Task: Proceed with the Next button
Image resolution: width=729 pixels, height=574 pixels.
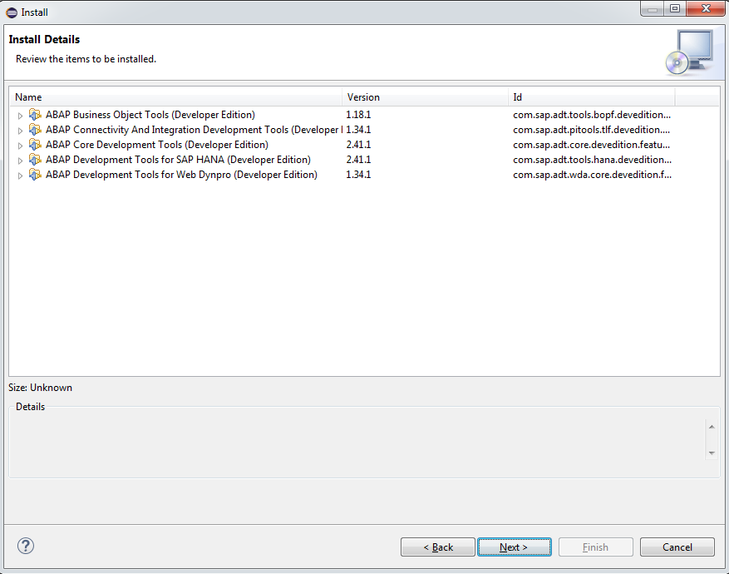Action: 515,547
